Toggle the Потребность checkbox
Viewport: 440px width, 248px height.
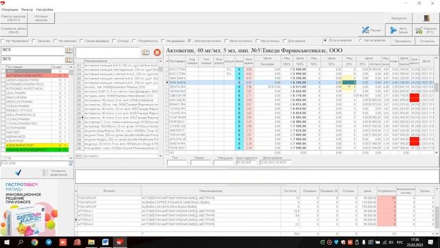(x=134, y=41)
